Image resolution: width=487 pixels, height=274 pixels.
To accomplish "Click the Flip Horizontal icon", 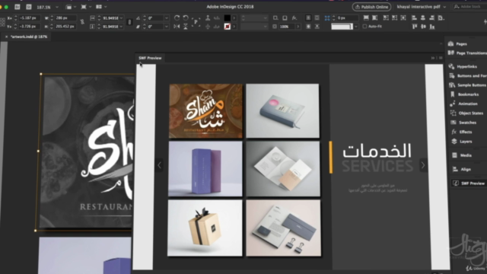I will (177, 27).
